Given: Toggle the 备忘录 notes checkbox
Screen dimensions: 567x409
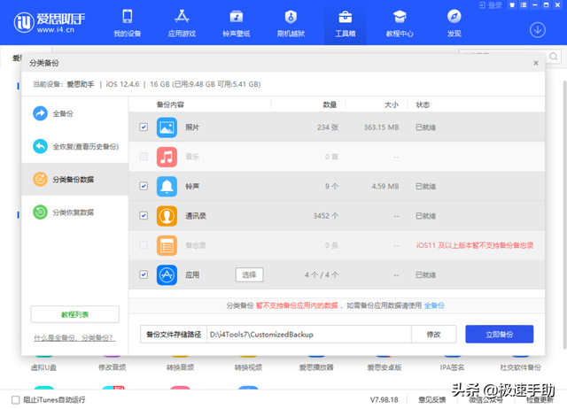Looking at the screenshot, I should click(144, 245).
